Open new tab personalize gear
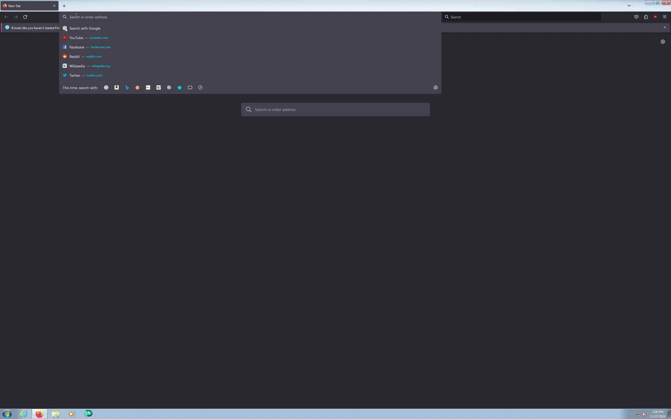671x419 pixels. pyautogui.click(x=663, y=42)
